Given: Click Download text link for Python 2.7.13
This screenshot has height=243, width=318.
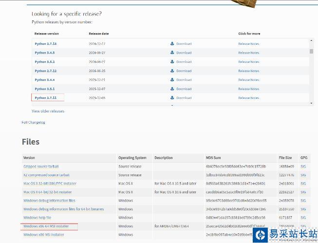Looking at the screenshot, I should pyautogui.click(x=184, y=44).
